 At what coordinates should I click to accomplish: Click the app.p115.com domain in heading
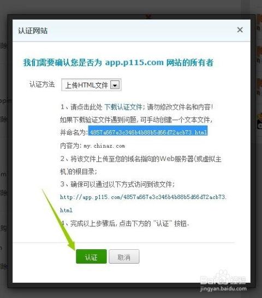pos(134,62)
